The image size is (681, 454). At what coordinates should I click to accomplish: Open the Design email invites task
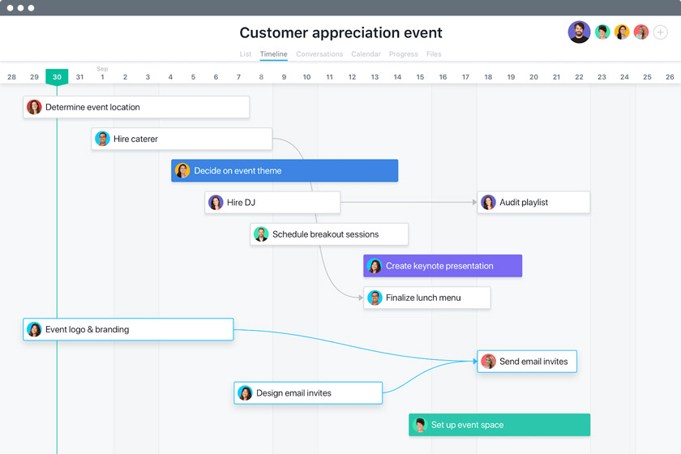click(309, 393)
